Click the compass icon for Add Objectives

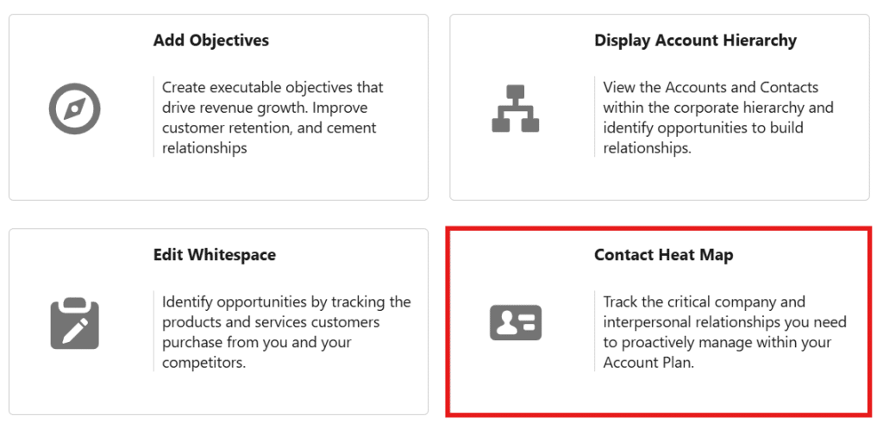[x=75, y=108]
